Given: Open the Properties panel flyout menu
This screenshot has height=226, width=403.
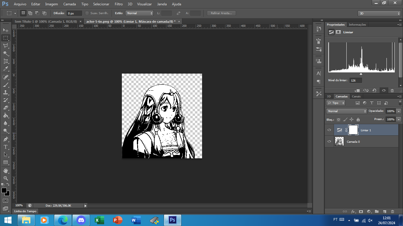Looking at the screenshot, I should point(399,25).
